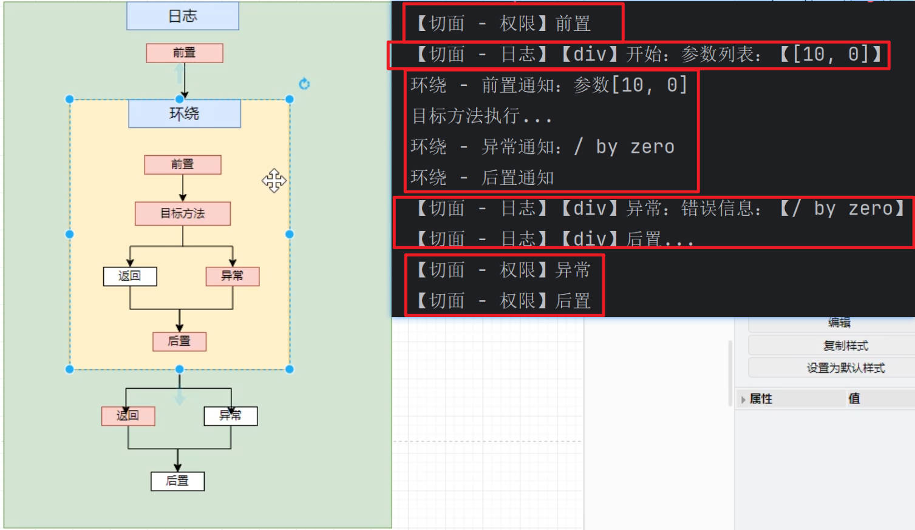Click the top-left blue resize handle
This screenshot has width=915, height=530.
click(69, 99)
